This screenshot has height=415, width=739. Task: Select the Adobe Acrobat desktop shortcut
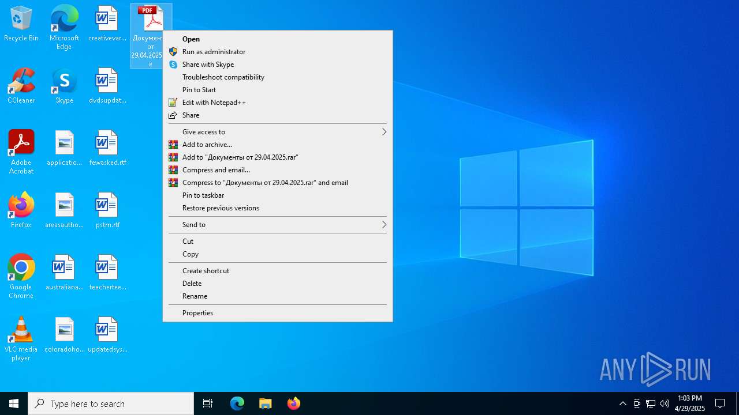pos(21,152)
